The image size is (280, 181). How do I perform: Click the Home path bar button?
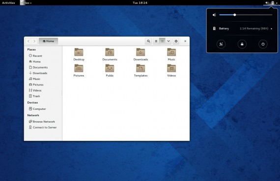point(48,41)
